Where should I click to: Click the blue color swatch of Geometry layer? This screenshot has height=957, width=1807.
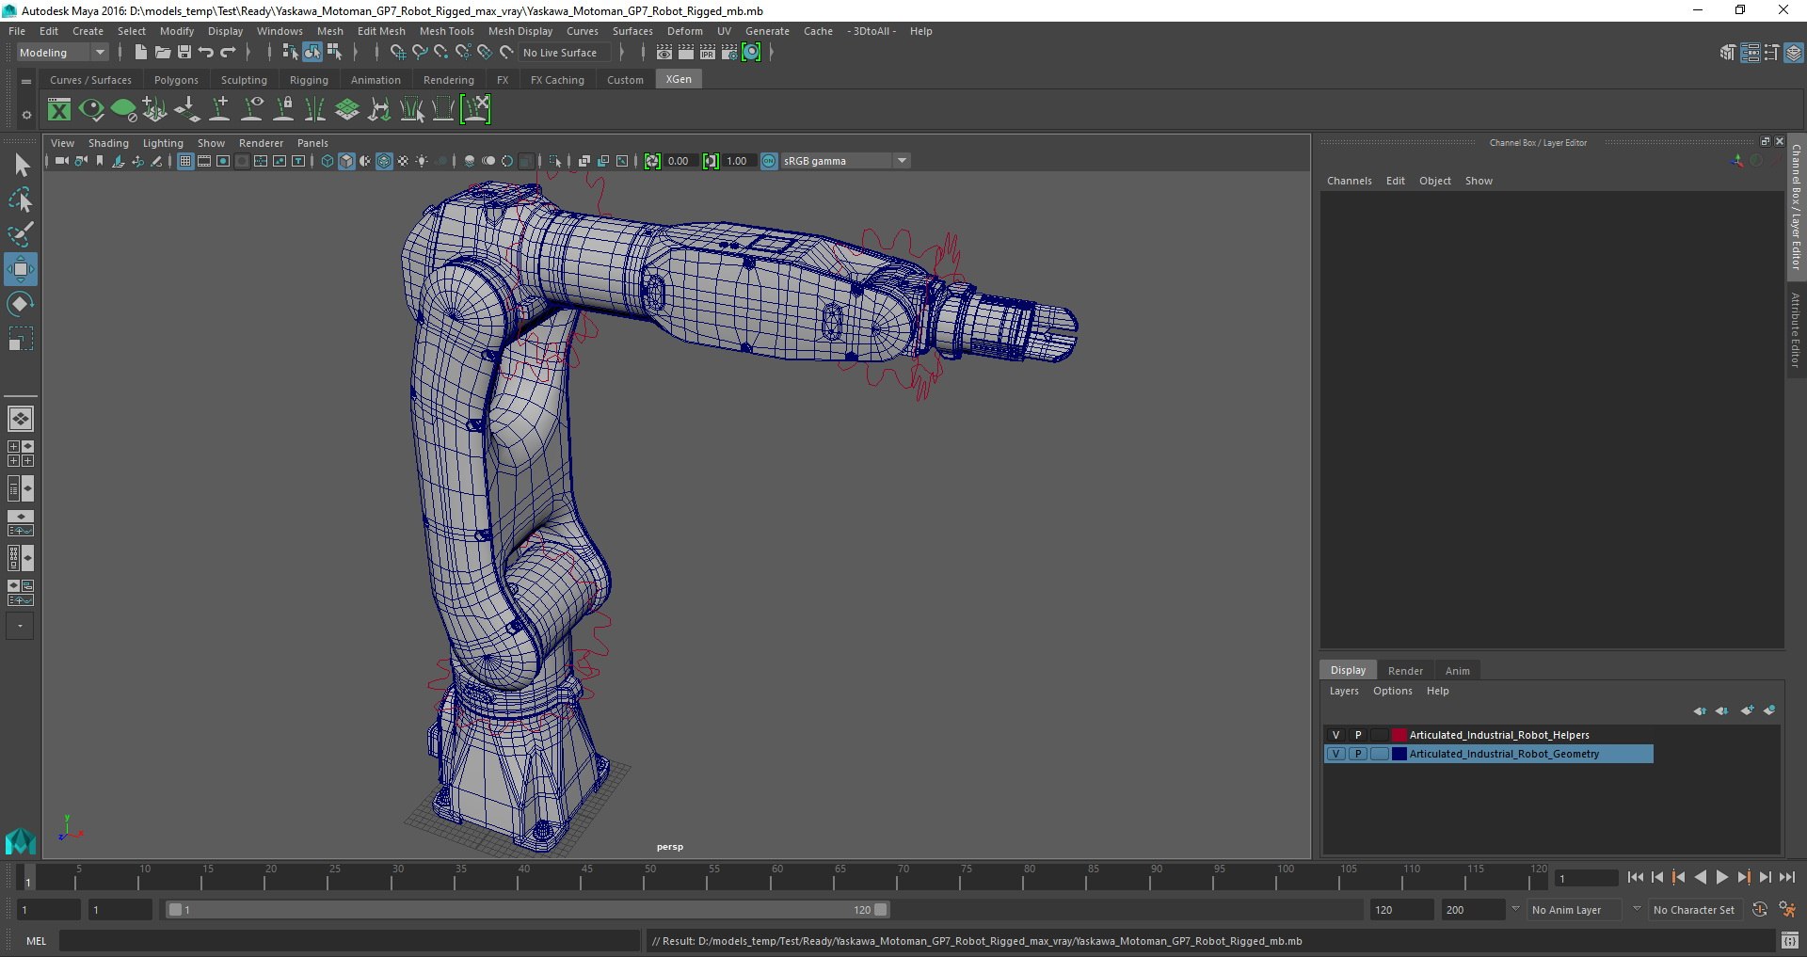pyautogui.click(x=1399, y=754)
